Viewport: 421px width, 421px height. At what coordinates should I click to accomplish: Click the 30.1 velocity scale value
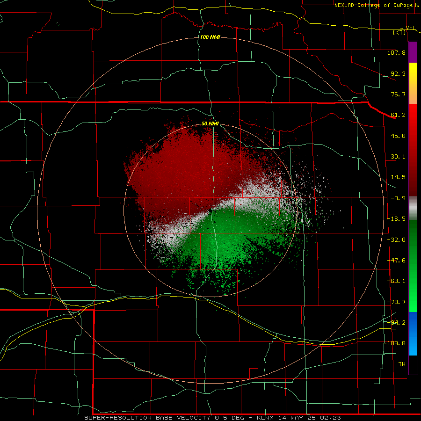(x=398, y=157)
